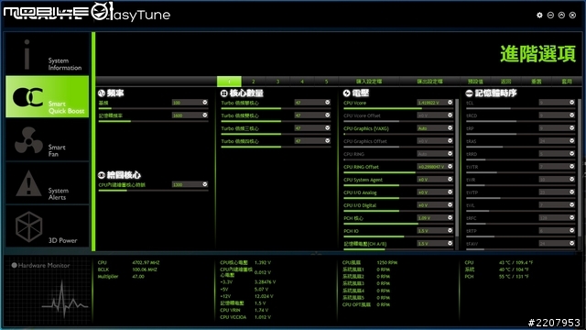This screenshot has width=586, height=330.
Task: Adjust the 記憶體頻率 memory frequency slider
Action: tap(153, 121)
